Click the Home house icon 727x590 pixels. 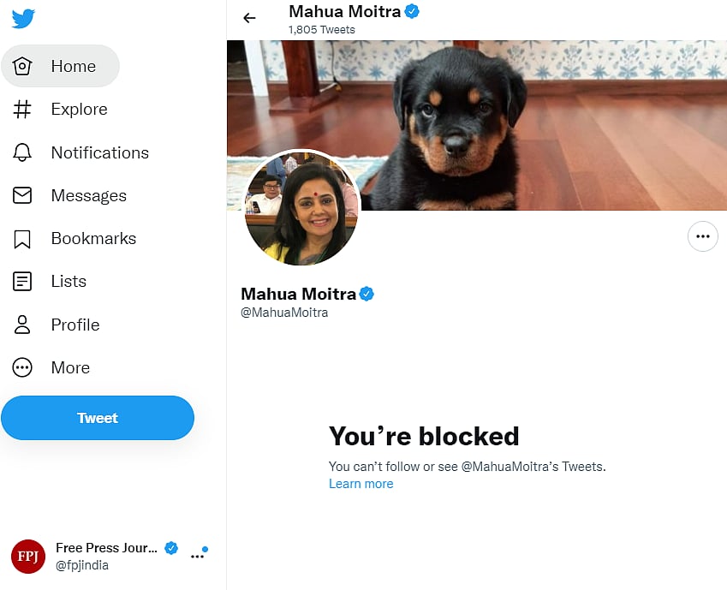[x=22, y=66]
